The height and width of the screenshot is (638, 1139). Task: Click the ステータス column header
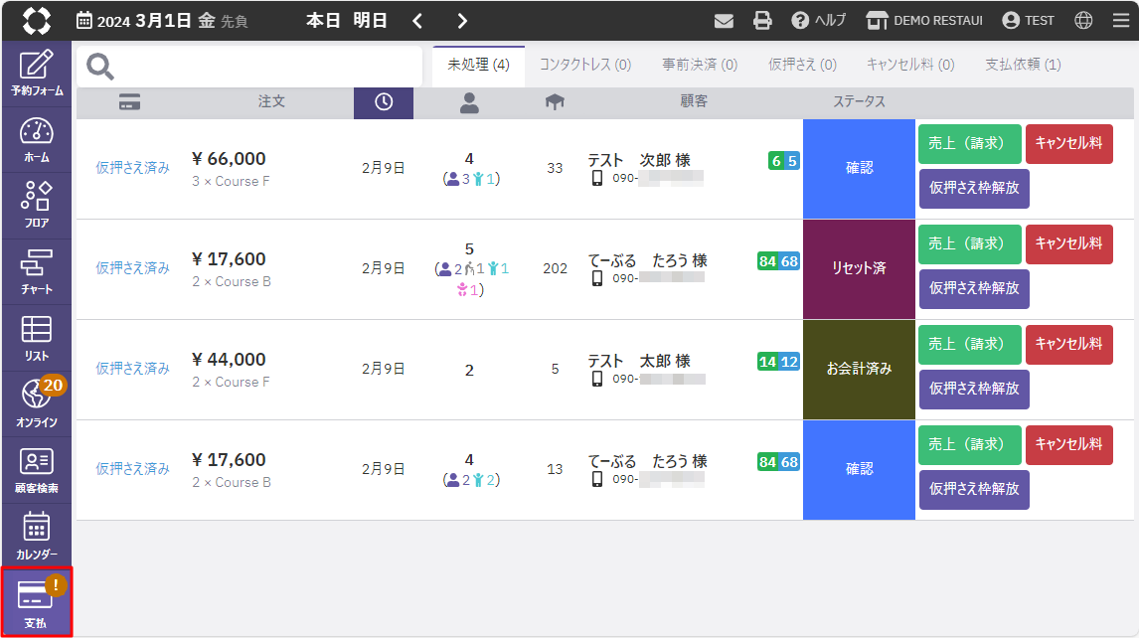pos(859,101)
